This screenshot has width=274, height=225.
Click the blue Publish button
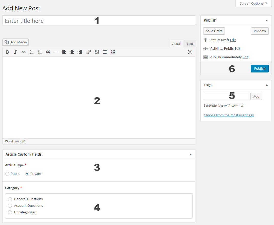260,69
